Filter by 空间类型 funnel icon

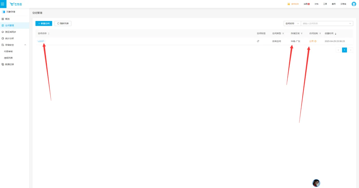point(283,34)
